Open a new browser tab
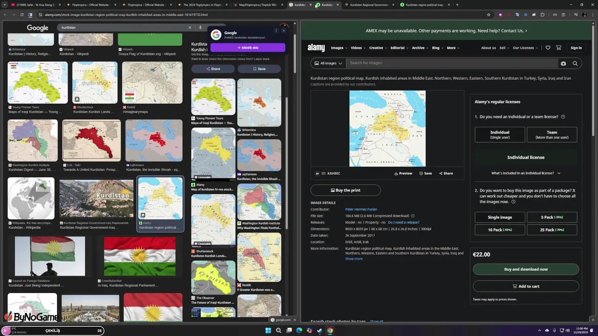The image size is (598, 336). [457, 5]
